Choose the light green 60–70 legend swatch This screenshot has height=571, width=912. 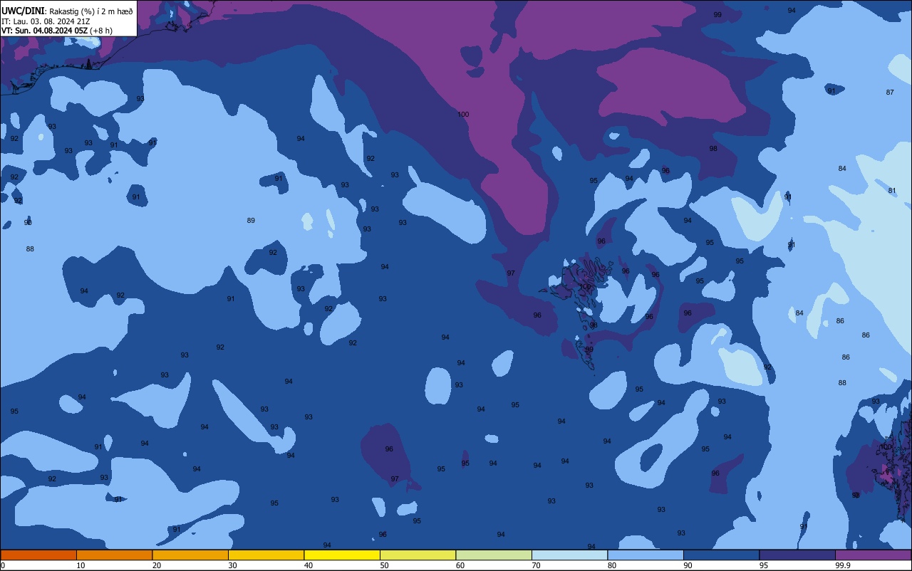click(494, 555)
